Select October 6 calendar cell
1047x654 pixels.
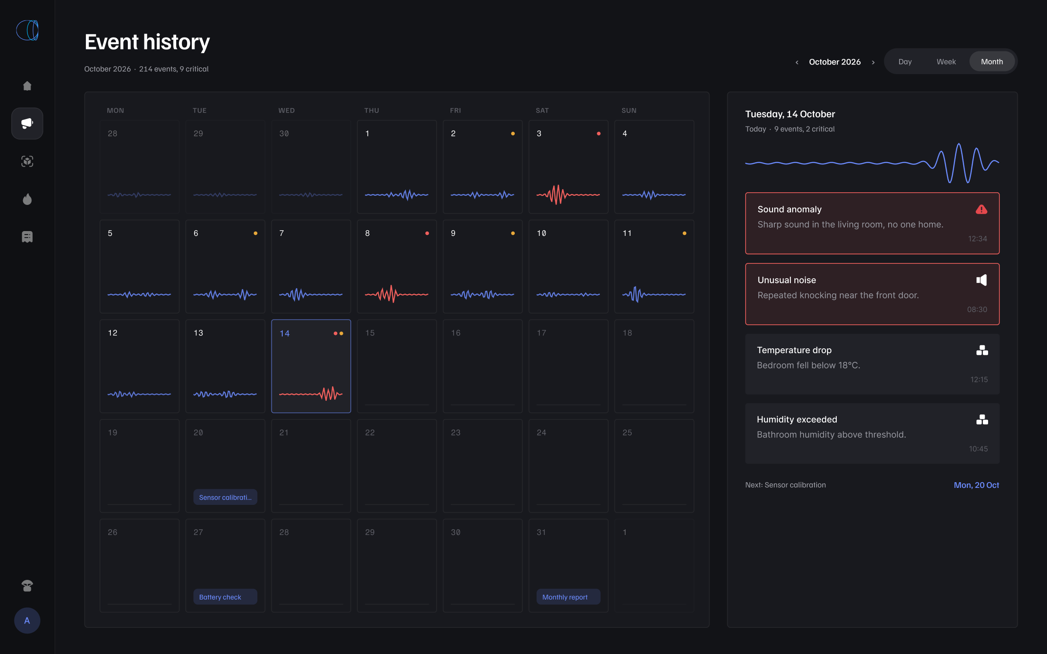tap(225, 266)
